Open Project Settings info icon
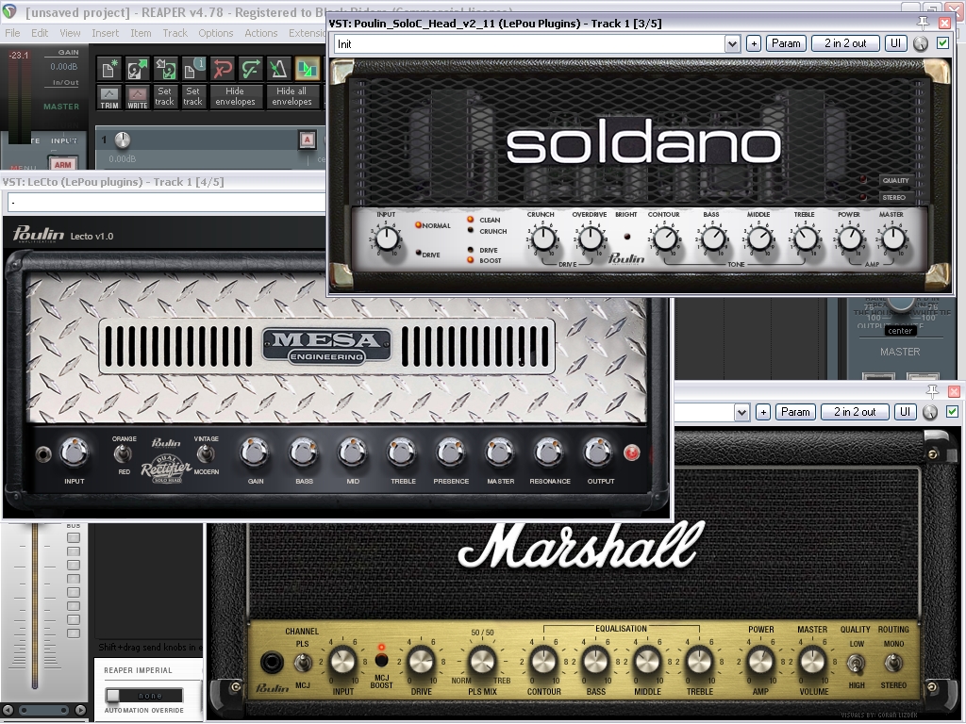Screen dimensions: 966x724 193,69
